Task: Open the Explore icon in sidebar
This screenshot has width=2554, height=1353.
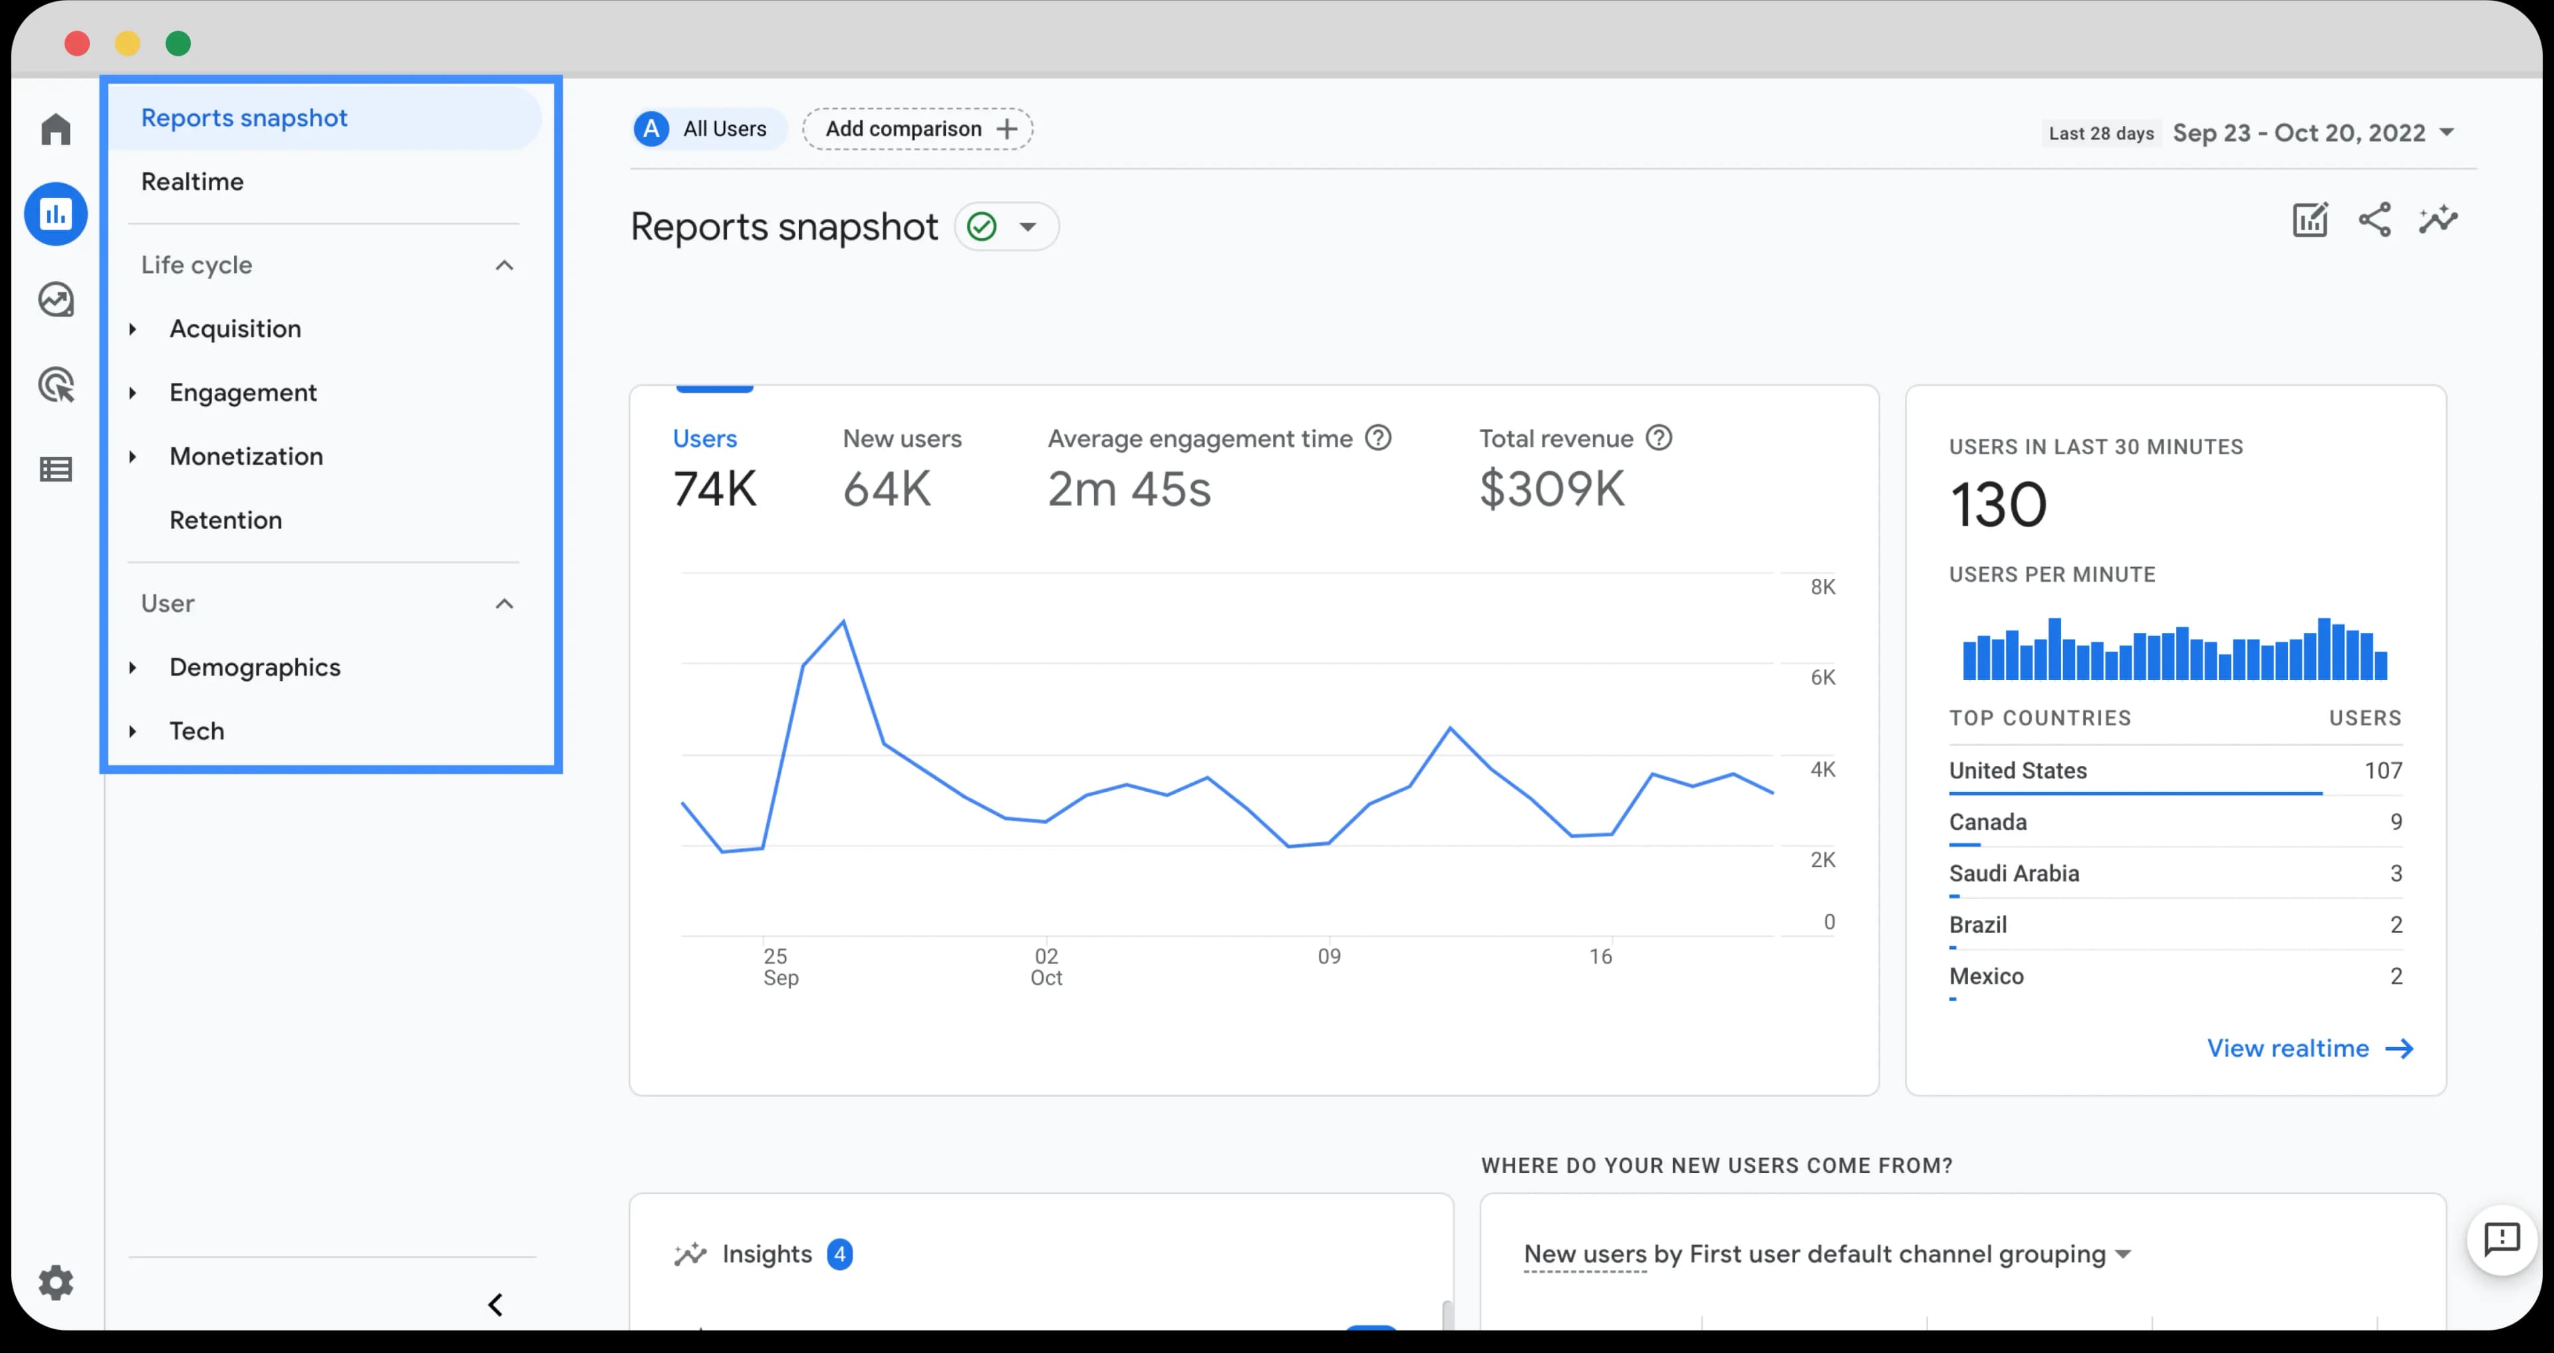Action: pyautogui.click(x=55, y=299)
